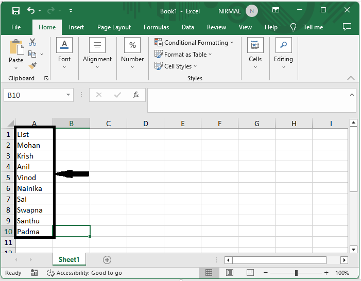Screen dimensions: 361x281
Task: Click the macro recording status icon
Action: pyautogui.click(x=34, y=273)
